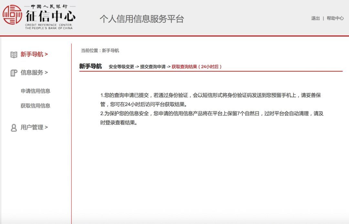The height and width of the screenshot is (224, 349).
Task: Click the document icon beside 信息服务
Action: coord(14,73)
